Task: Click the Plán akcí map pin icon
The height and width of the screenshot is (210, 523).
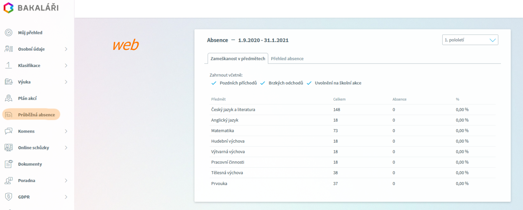Action: tap(9, 98)
